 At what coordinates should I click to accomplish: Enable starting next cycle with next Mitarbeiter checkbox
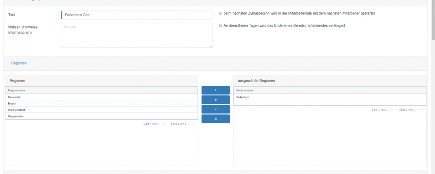pos(220,13)
